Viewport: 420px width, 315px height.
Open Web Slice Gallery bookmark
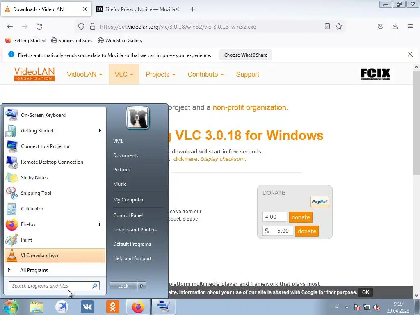point(120,41)
